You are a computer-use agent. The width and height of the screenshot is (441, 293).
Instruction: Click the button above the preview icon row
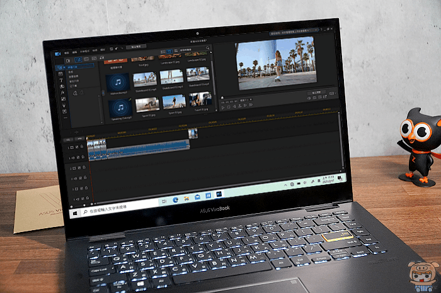[316, 92]
